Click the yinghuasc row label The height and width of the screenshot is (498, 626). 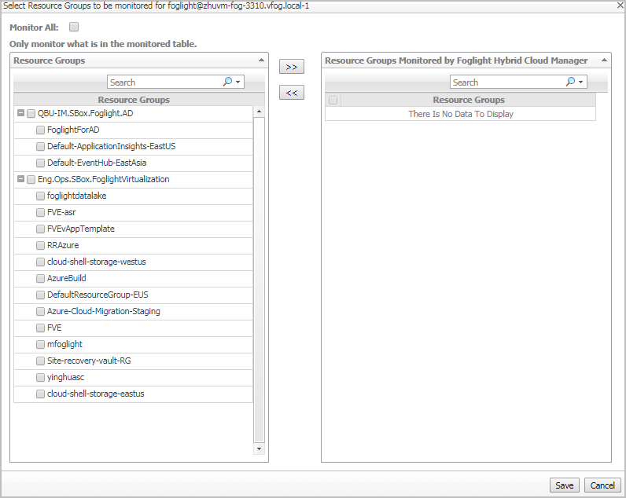[65, 377]
